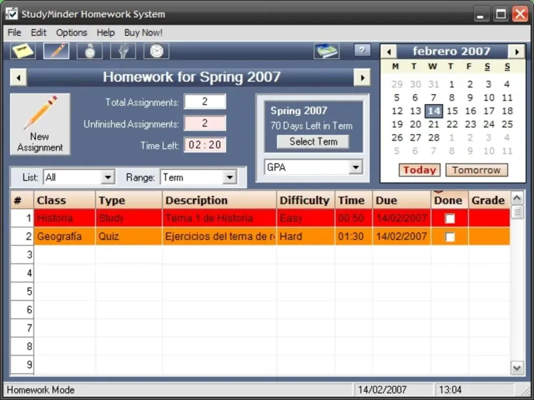The width and height of the screenshot is (534, 400).
Task: Open the Edit menu
Action: point(39,33)
